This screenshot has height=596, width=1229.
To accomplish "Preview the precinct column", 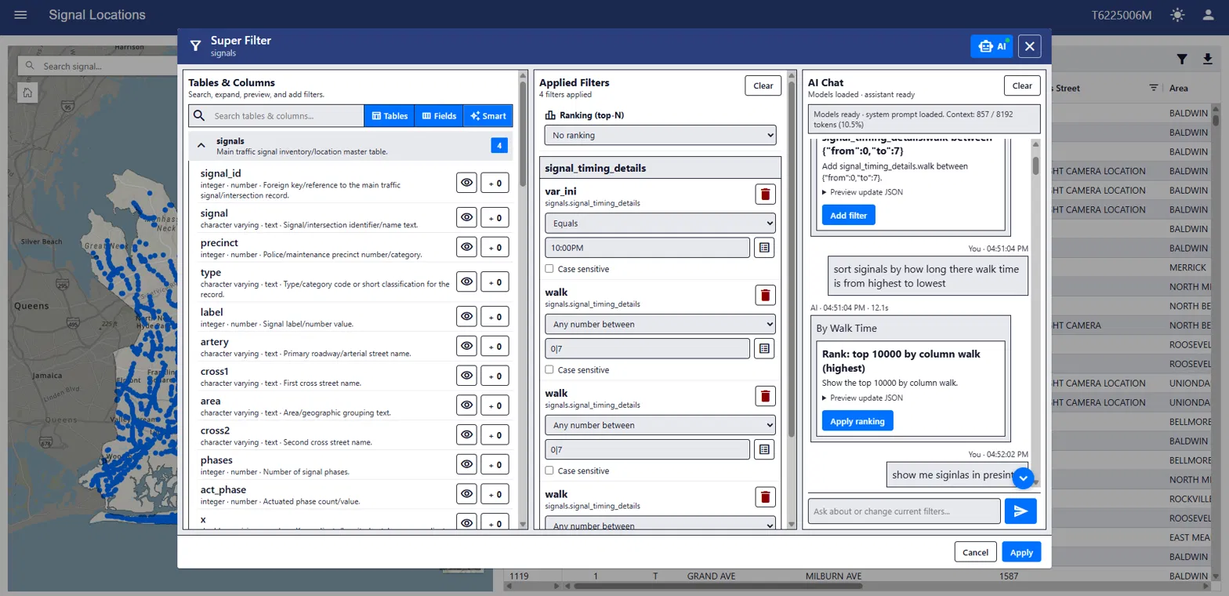I will tap(466, 247).
